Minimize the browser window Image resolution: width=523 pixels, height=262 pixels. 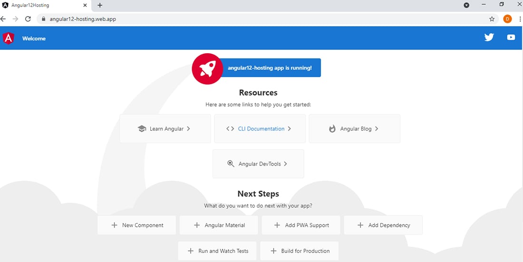(484, 4)
